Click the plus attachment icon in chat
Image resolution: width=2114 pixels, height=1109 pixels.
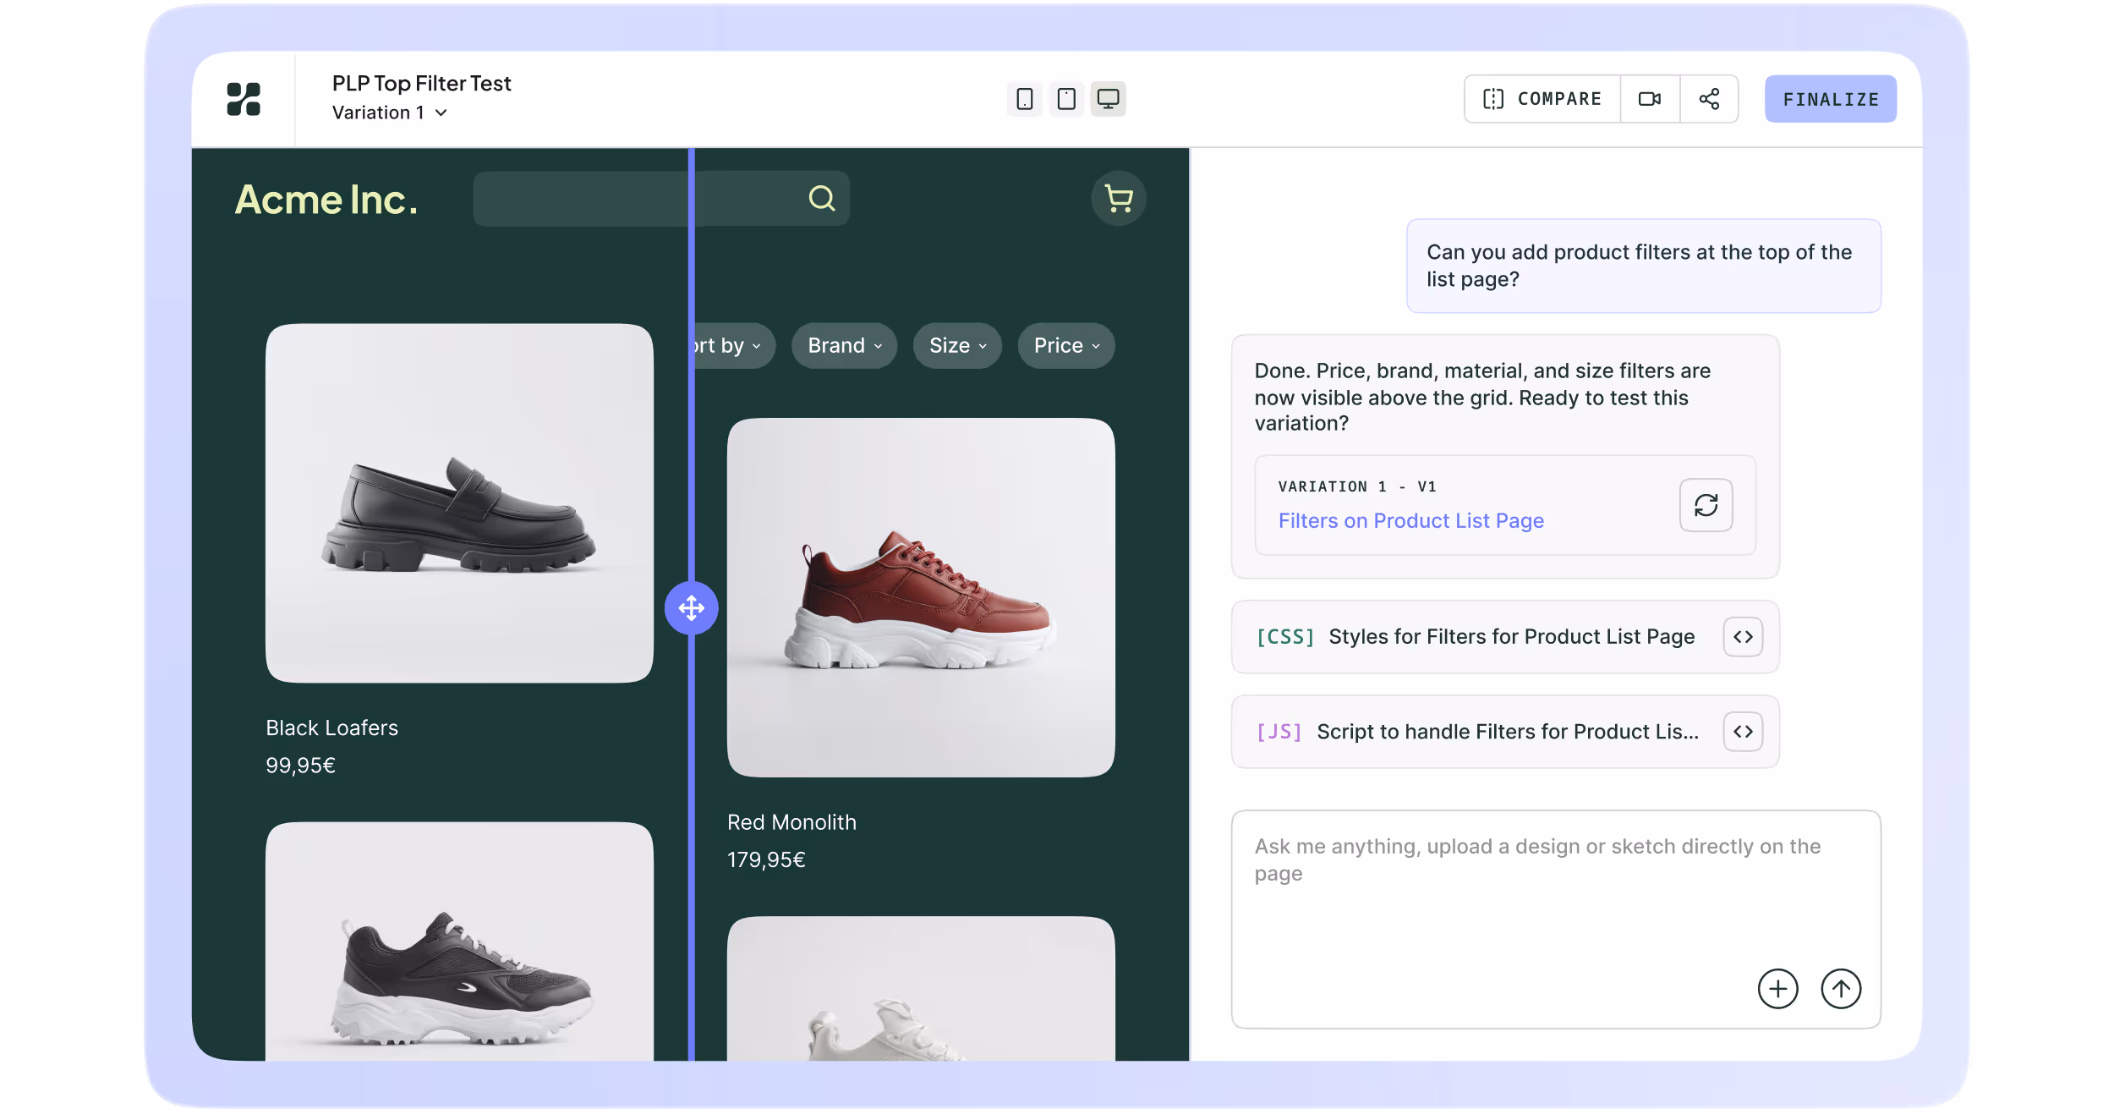coord(1777,989)
